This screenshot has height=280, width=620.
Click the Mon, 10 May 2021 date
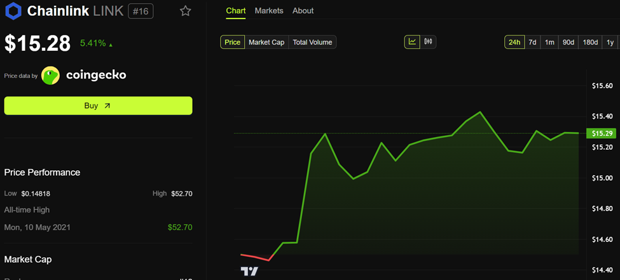pyautogui.click(x=37, y=227)
